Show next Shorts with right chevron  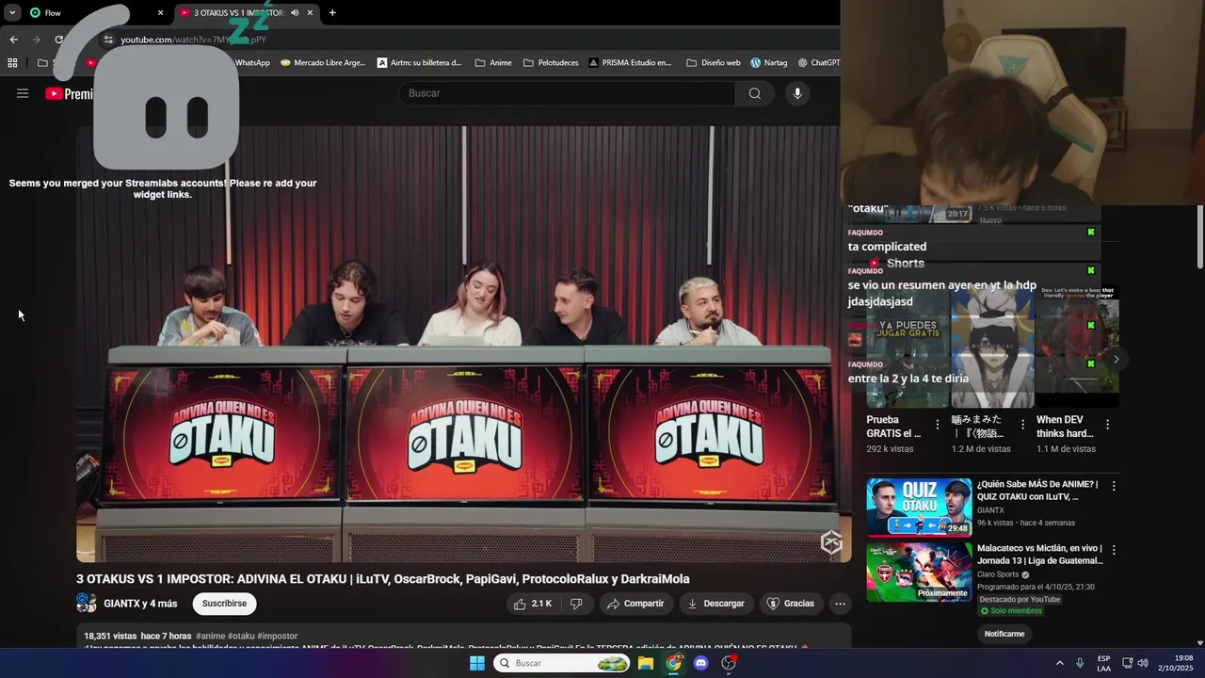point(1116,359)
